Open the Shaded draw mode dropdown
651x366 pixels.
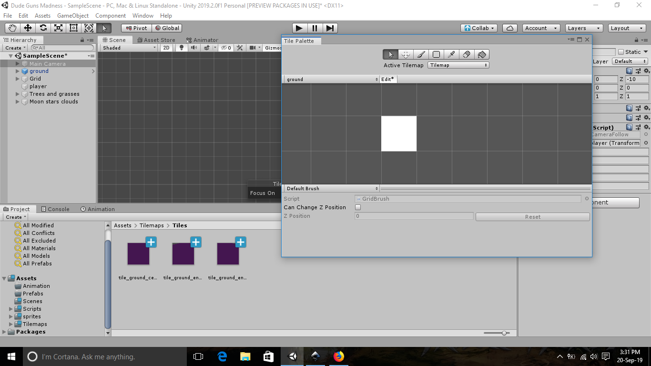tap(129, 48)
